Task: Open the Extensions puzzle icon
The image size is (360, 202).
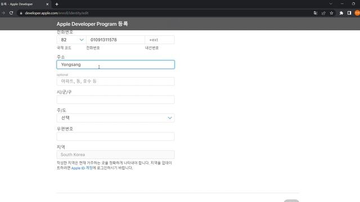Action: click(341, 13)
